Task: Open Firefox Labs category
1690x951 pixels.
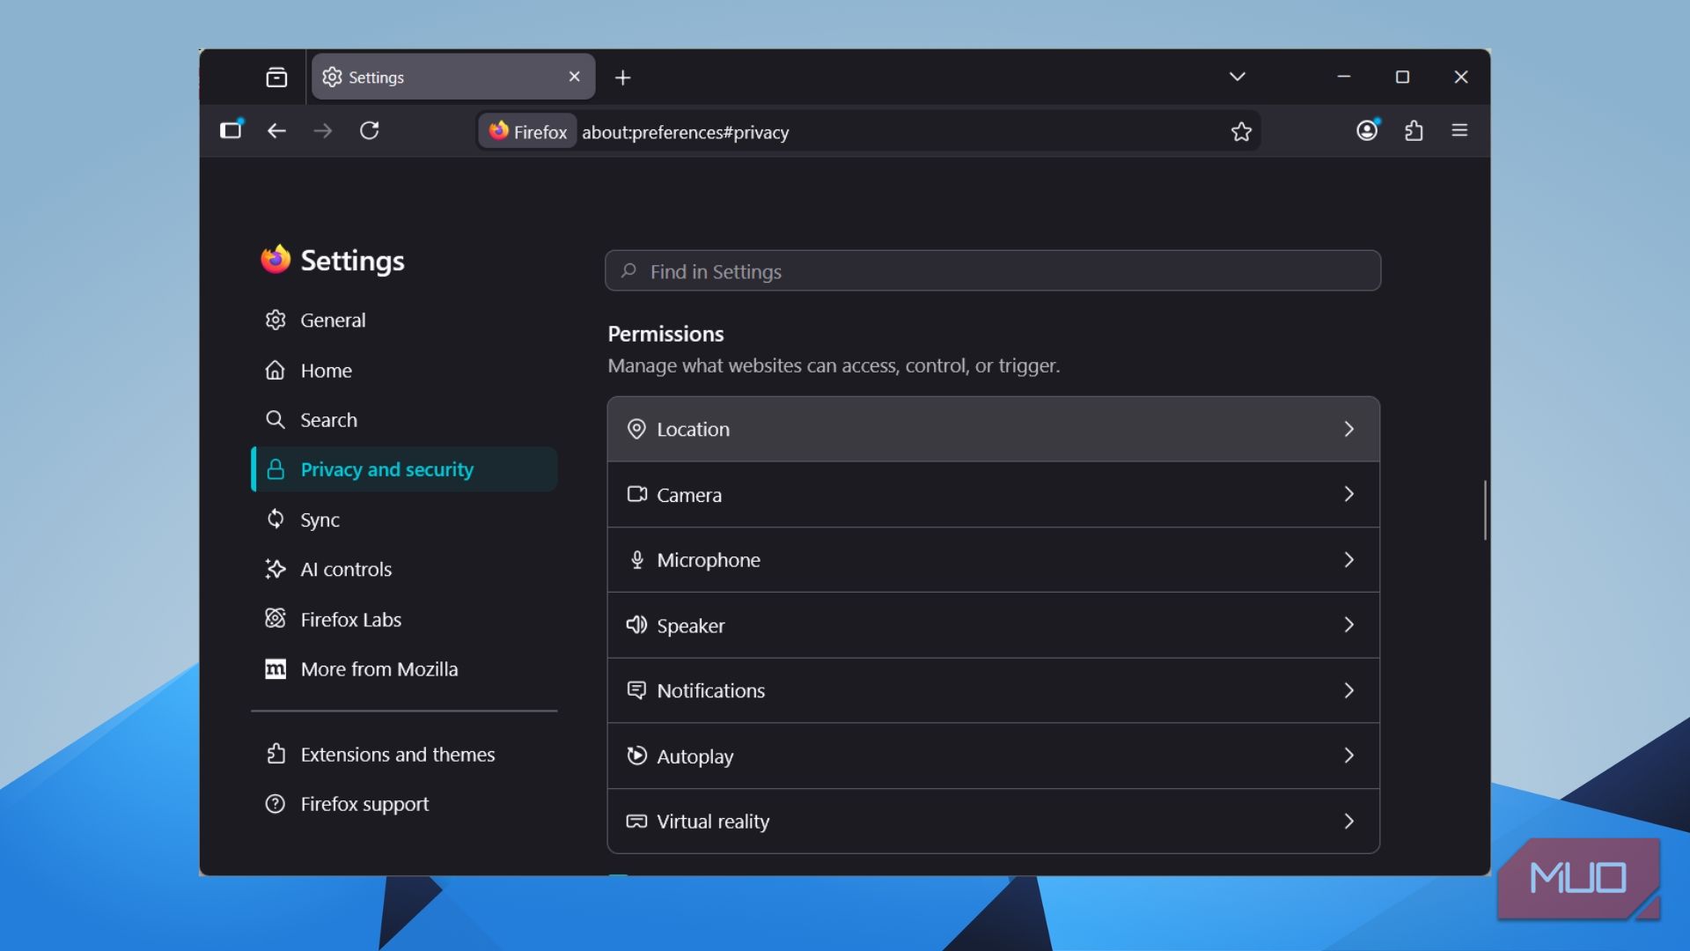Action: (x=404, y=619)
